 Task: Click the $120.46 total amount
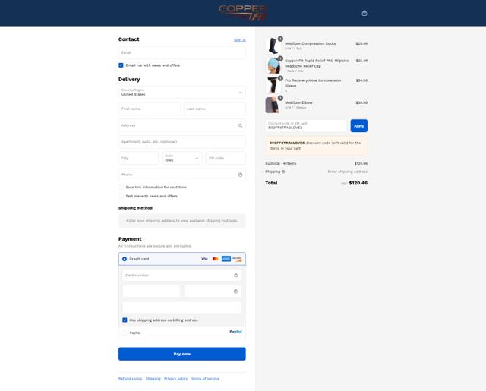pos(358,183)
